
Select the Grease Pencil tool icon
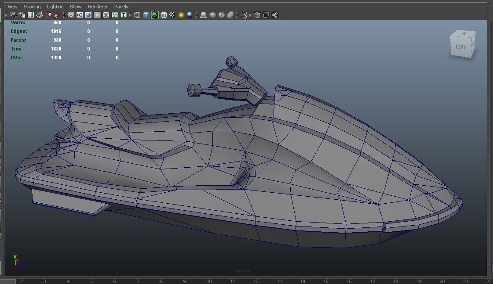[57, 15]
